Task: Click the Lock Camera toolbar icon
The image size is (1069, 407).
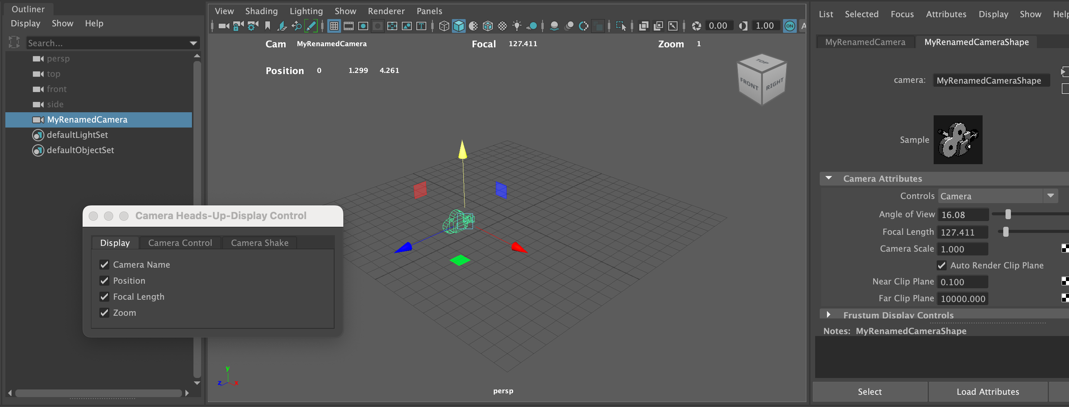Action: [238, 26]
